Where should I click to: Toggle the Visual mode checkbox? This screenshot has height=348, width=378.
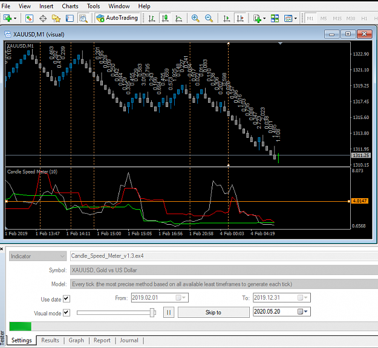click(67, 313)
